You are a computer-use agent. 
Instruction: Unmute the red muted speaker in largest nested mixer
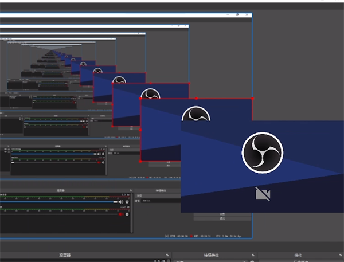pyautogui.click(x=121, y=214)
